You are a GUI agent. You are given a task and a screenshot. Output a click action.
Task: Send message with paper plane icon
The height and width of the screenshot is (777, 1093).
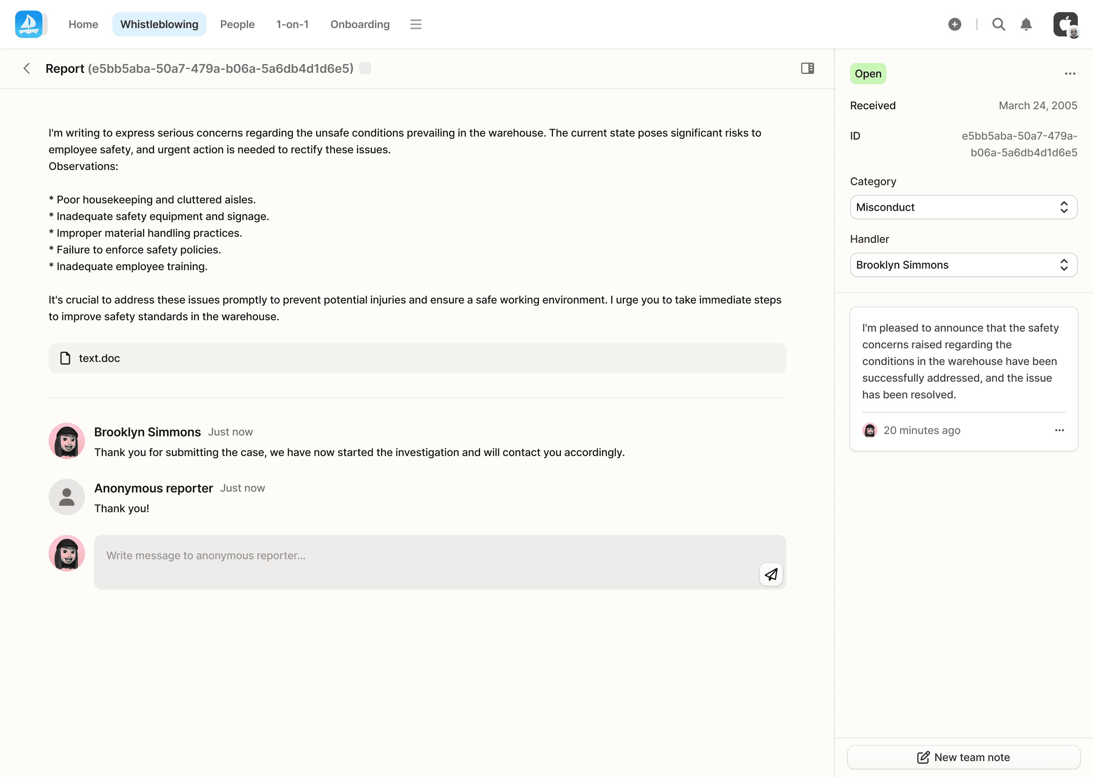770,574
